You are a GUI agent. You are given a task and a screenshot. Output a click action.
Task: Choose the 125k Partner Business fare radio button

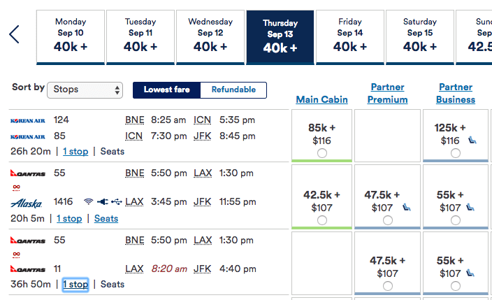(456, 153)
